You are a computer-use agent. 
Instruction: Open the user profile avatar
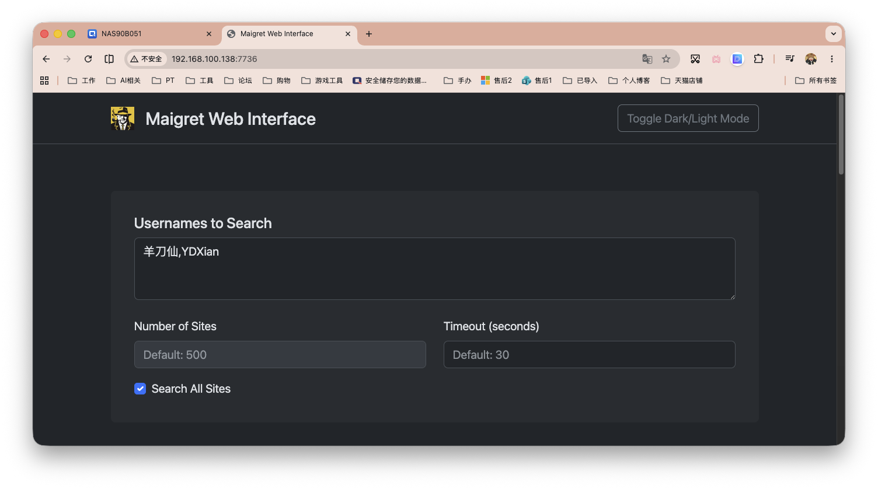[811, 59]
